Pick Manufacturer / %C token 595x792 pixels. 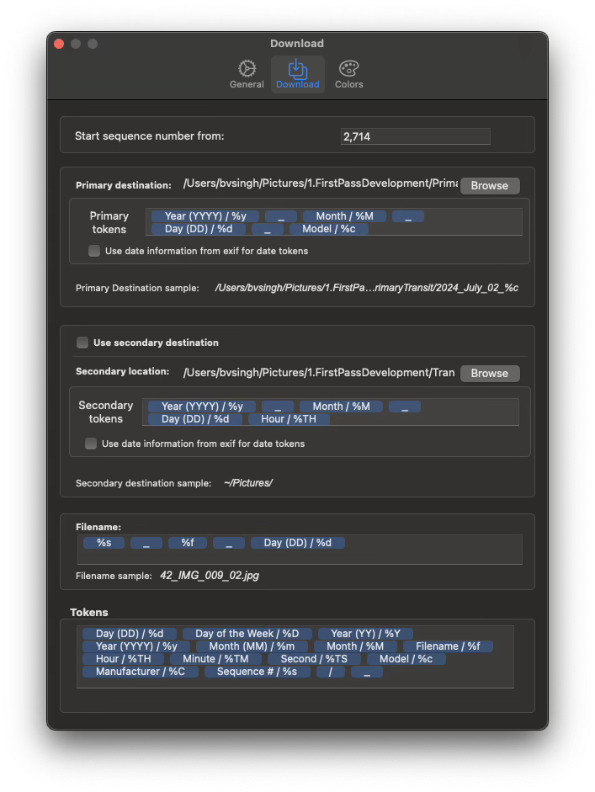[x=141, y=672]
